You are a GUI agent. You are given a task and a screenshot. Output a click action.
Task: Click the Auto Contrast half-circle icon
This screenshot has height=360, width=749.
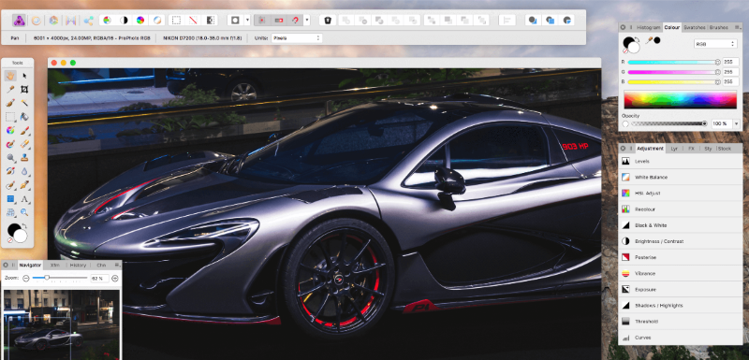pos(124,20)
